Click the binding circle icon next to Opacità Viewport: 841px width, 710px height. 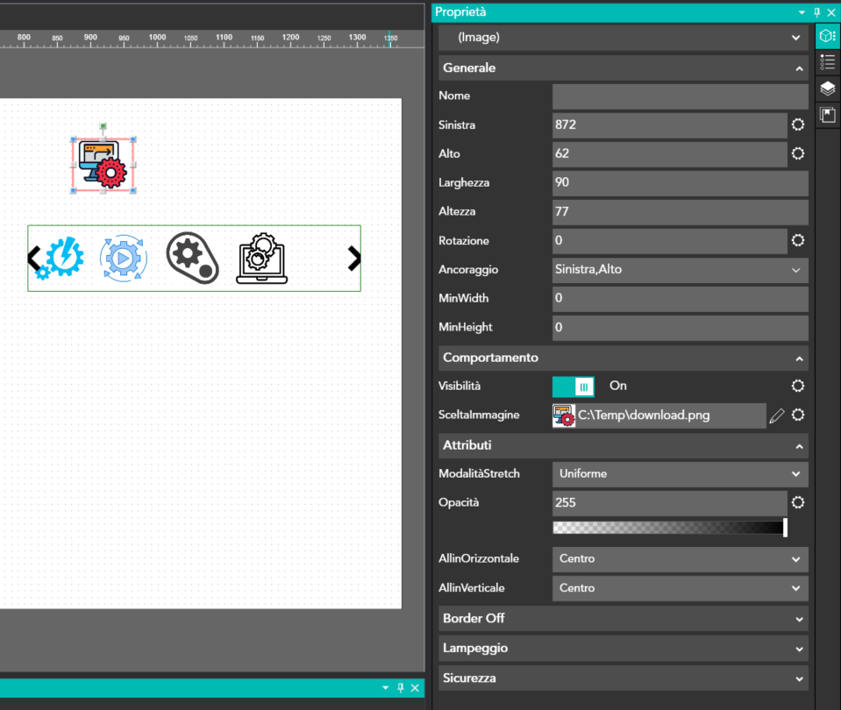tap(798, 503)
